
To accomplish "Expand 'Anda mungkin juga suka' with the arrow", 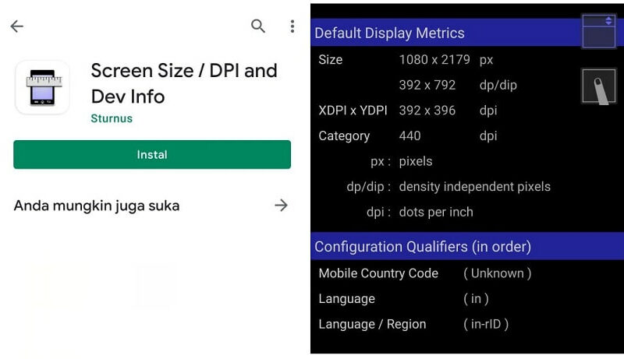I will tap(281, 206).
